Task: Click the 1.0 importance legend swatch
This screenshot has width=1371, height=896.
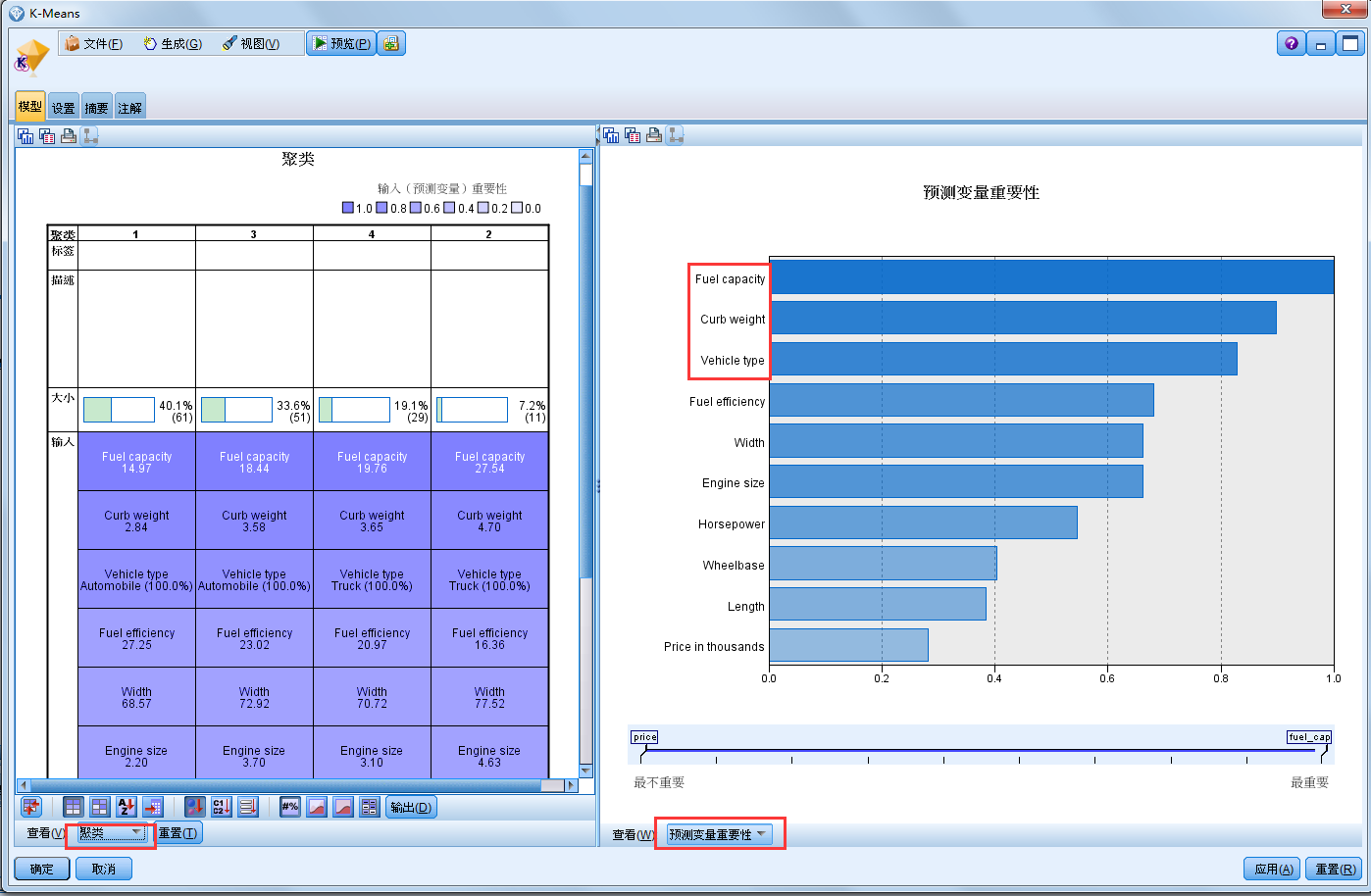Action: (347, 208)
